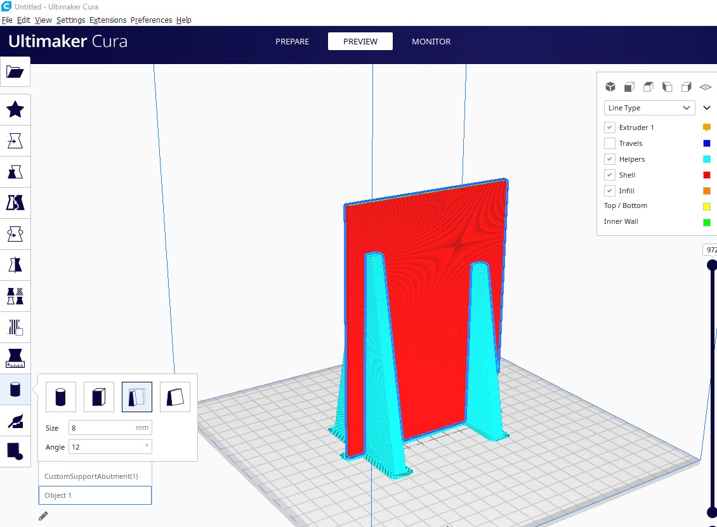Enable the Travels checkbox

pyautogui.click(x=610, y=143)
